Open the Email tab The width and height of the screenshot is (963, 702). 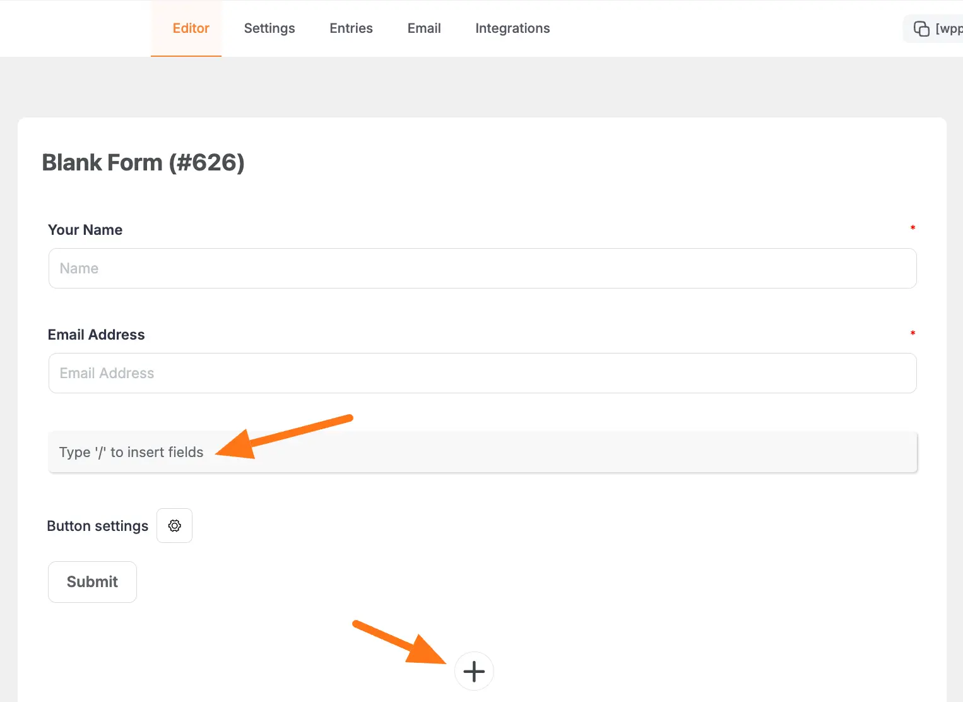pyautogui.click(x=424, y=28)
